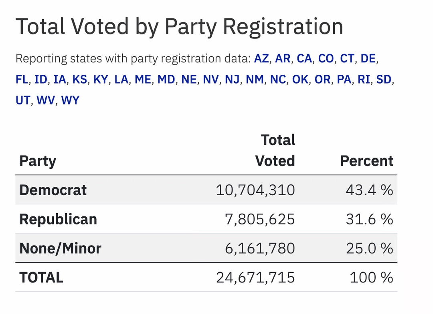Click the Total Voted column header
The width and height of the screenshot is (433, 314).
(x=275, y=150)
